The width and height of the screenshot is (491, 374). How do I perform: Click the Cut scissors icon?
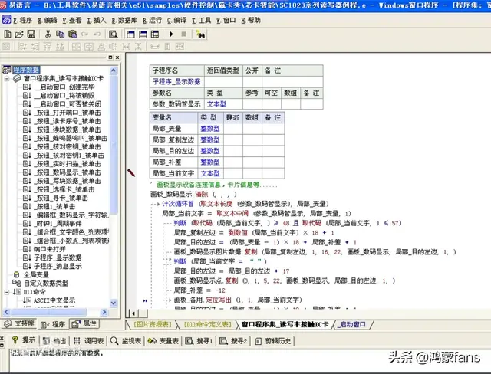click(48, 34)
